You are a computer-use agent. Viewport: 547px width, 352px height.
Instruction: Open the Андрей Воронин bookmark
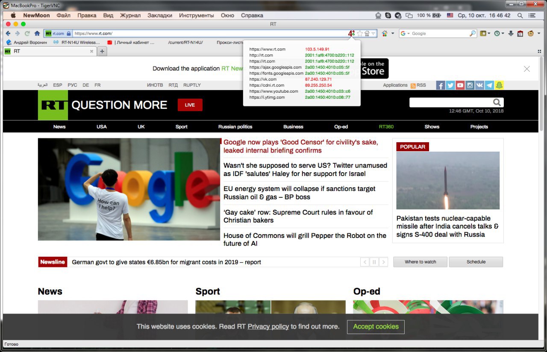coord(26,42)
